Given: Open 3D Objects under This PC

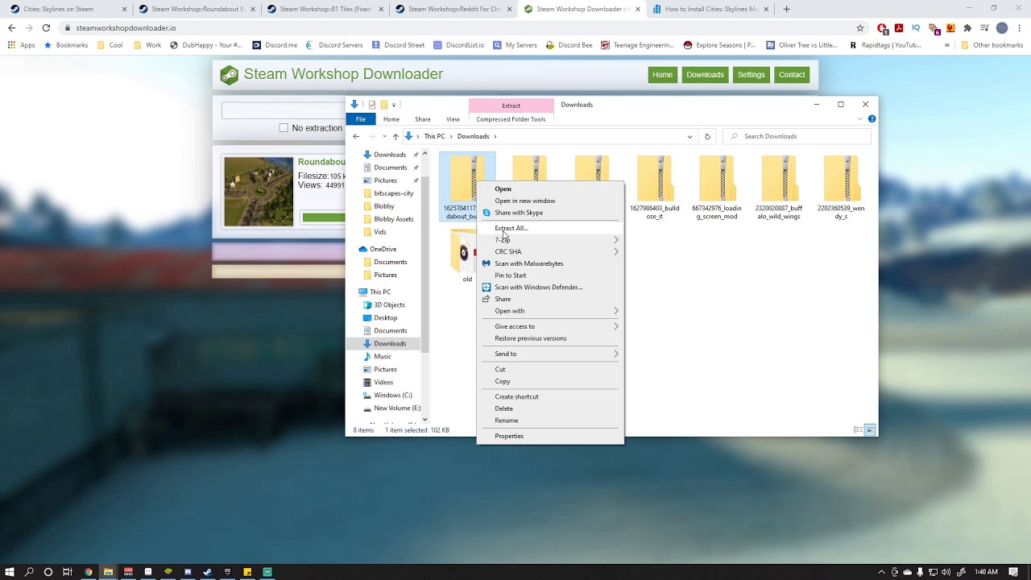Looking at the screenshot, I should pos(389,304).
